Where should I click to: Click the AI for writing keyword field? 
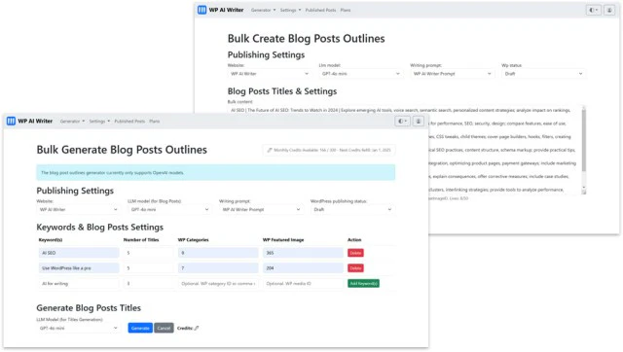[79, 283]
